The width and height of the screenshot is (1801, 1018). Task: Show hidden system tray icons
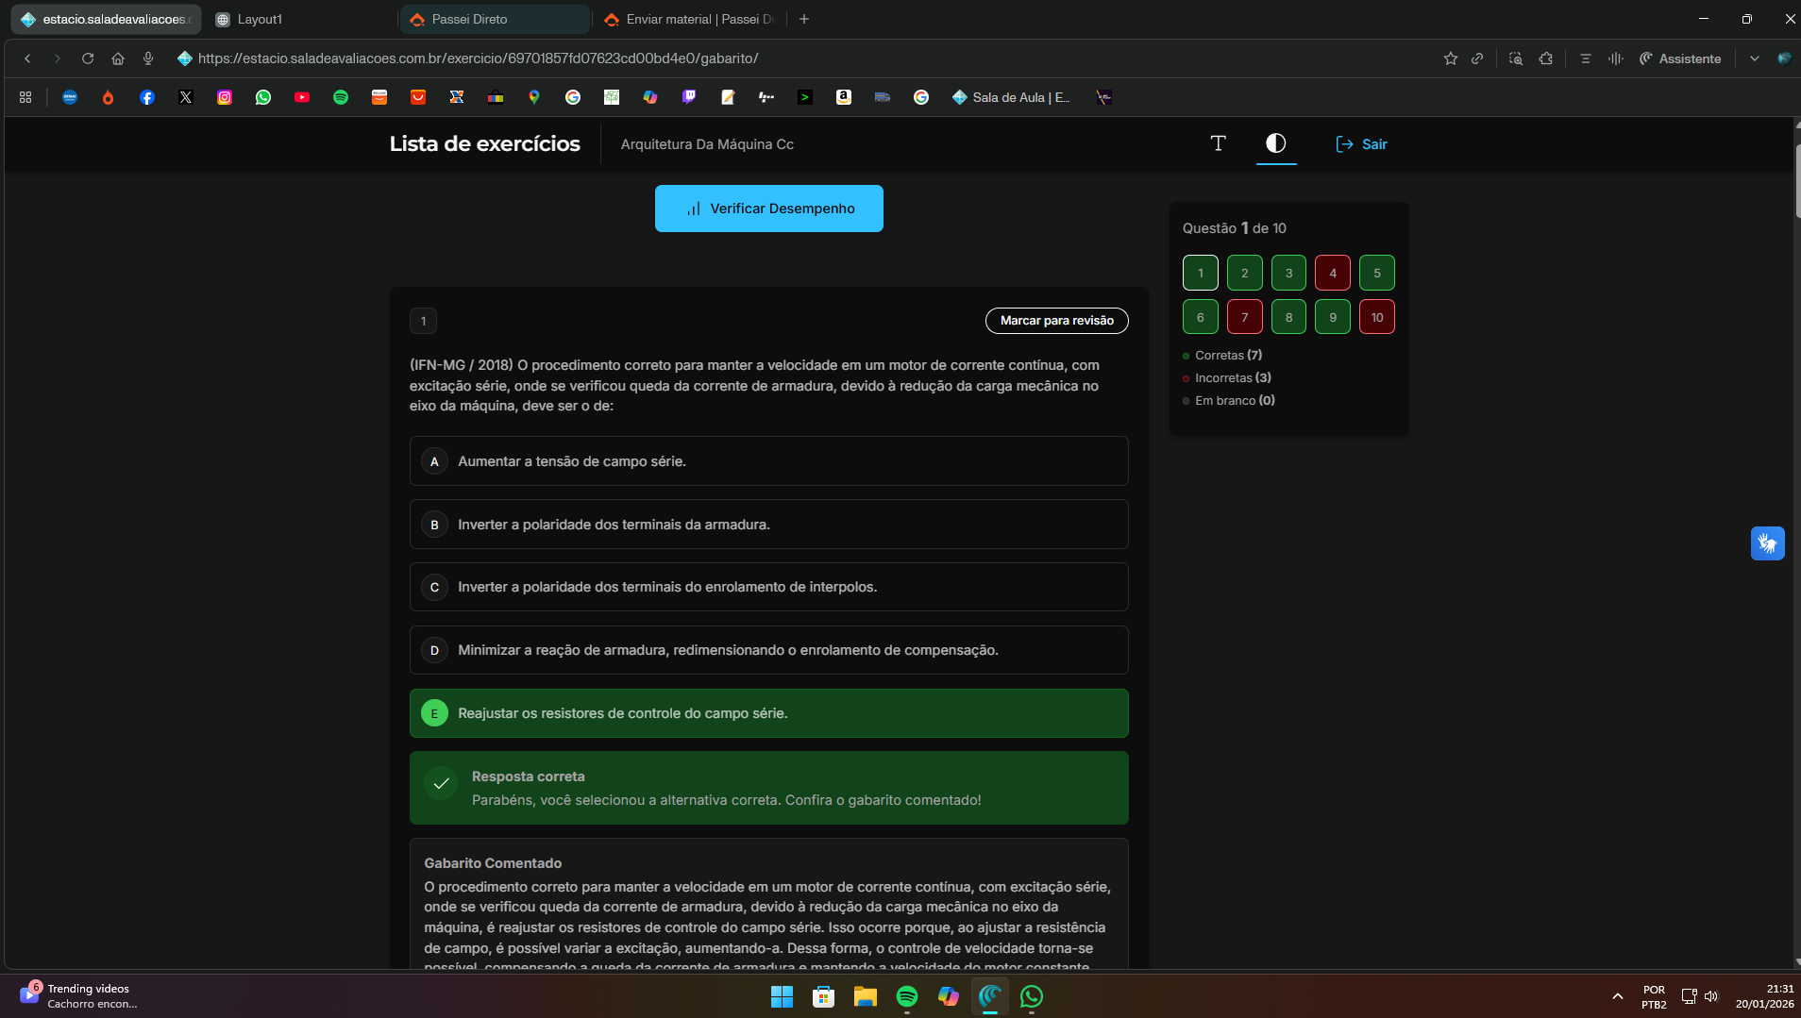(1617, 996)
